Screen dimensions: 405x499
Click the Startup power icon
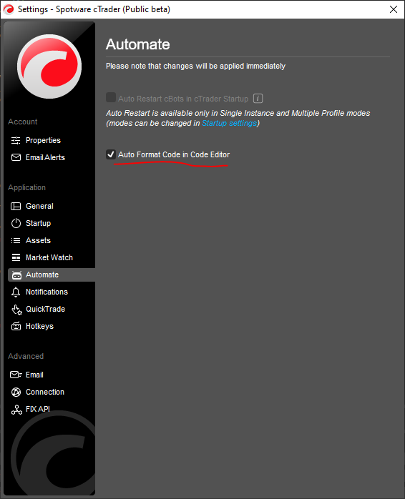pyautogui.click(x=16, y=223)
